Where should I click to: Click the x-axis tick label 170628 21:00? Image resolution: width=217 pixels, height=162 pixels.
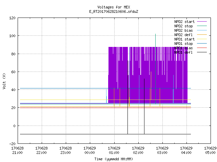pos(17,151)
